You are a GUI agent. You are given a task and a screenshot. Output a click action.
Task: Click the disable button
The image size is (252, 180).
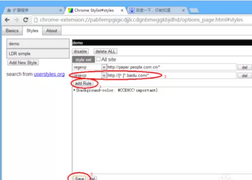[80, 51]
